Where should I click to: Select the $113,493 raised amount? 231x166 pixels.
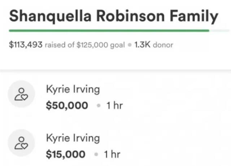(x=26, y=45)
